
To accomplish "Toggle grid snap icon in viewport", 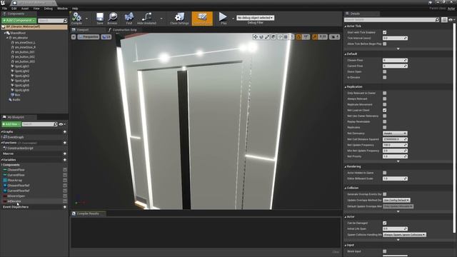I will coord(286,36).
